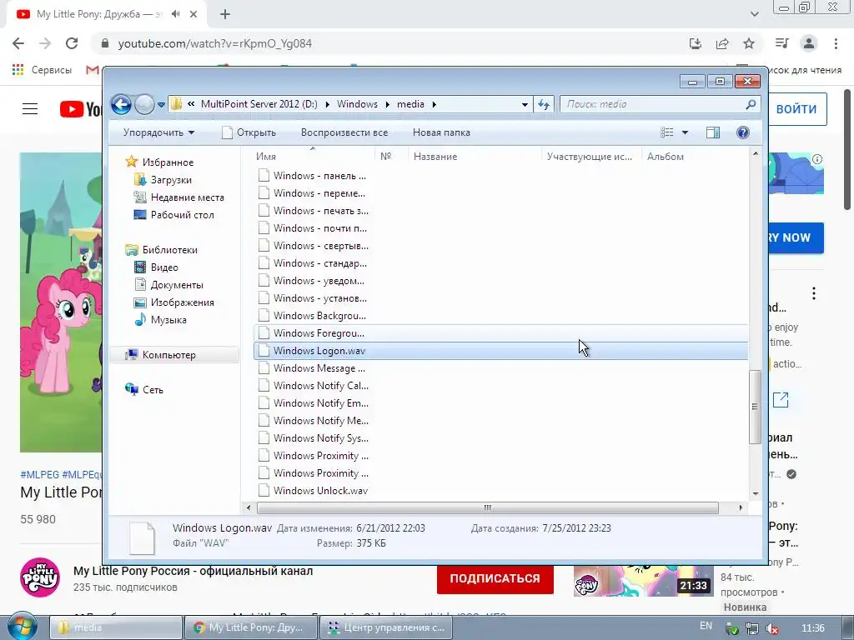Sort by the Название column header
This screenshot has width=854, height=640.
click(474, 156)
